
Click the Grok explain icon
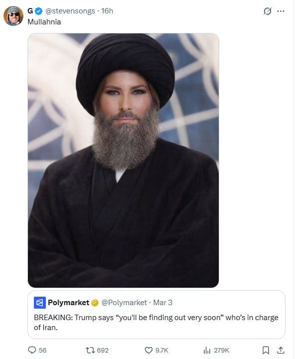point(268,11)
